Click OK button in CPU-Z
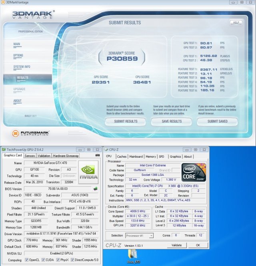The image size is (256, 266). [x=198, y=245]
